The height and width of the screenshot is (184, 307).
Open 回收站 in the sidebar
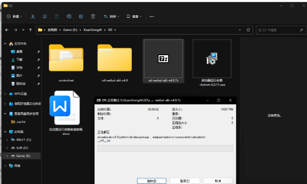coord(22,84)
